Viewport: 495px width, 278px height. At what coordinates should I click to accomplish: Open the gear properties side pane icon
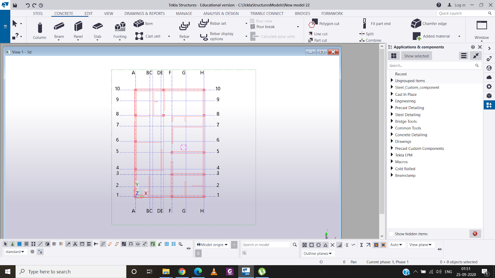tap(489, 86)
